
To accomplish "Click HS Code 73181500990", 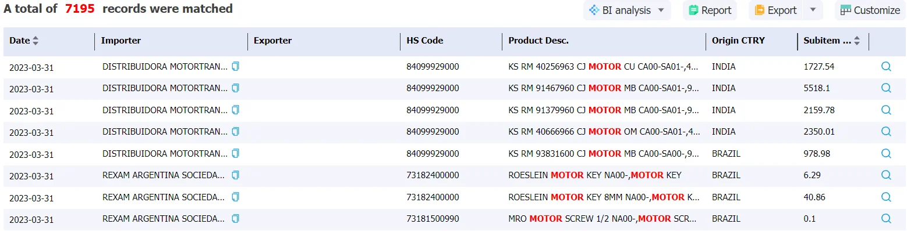I will (x=433, y=219).
